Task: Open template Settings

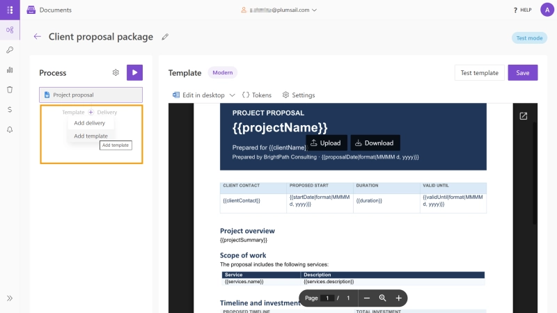Action: [299, 95]
